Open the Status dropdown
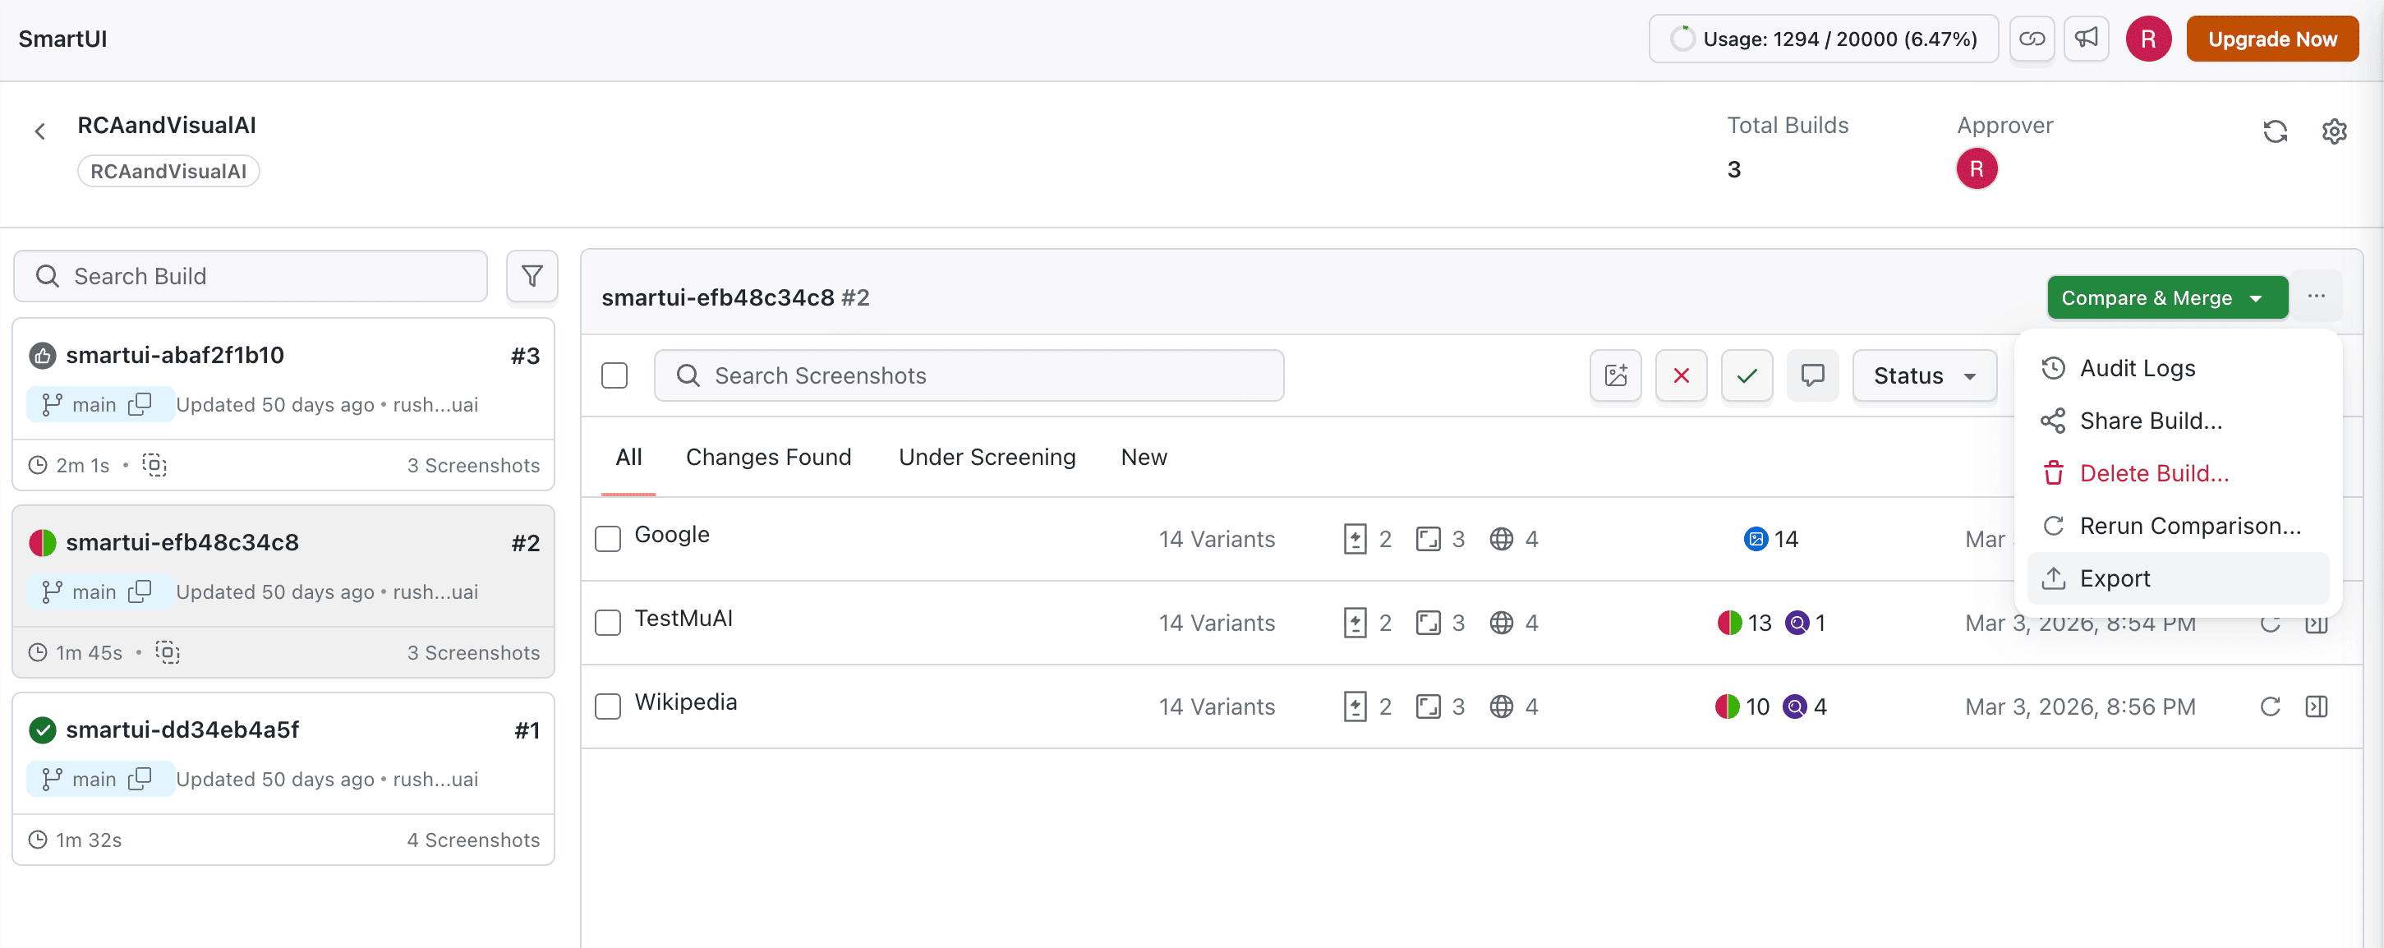Viewport: 2384px width, 948px height. pos(1924,376)
